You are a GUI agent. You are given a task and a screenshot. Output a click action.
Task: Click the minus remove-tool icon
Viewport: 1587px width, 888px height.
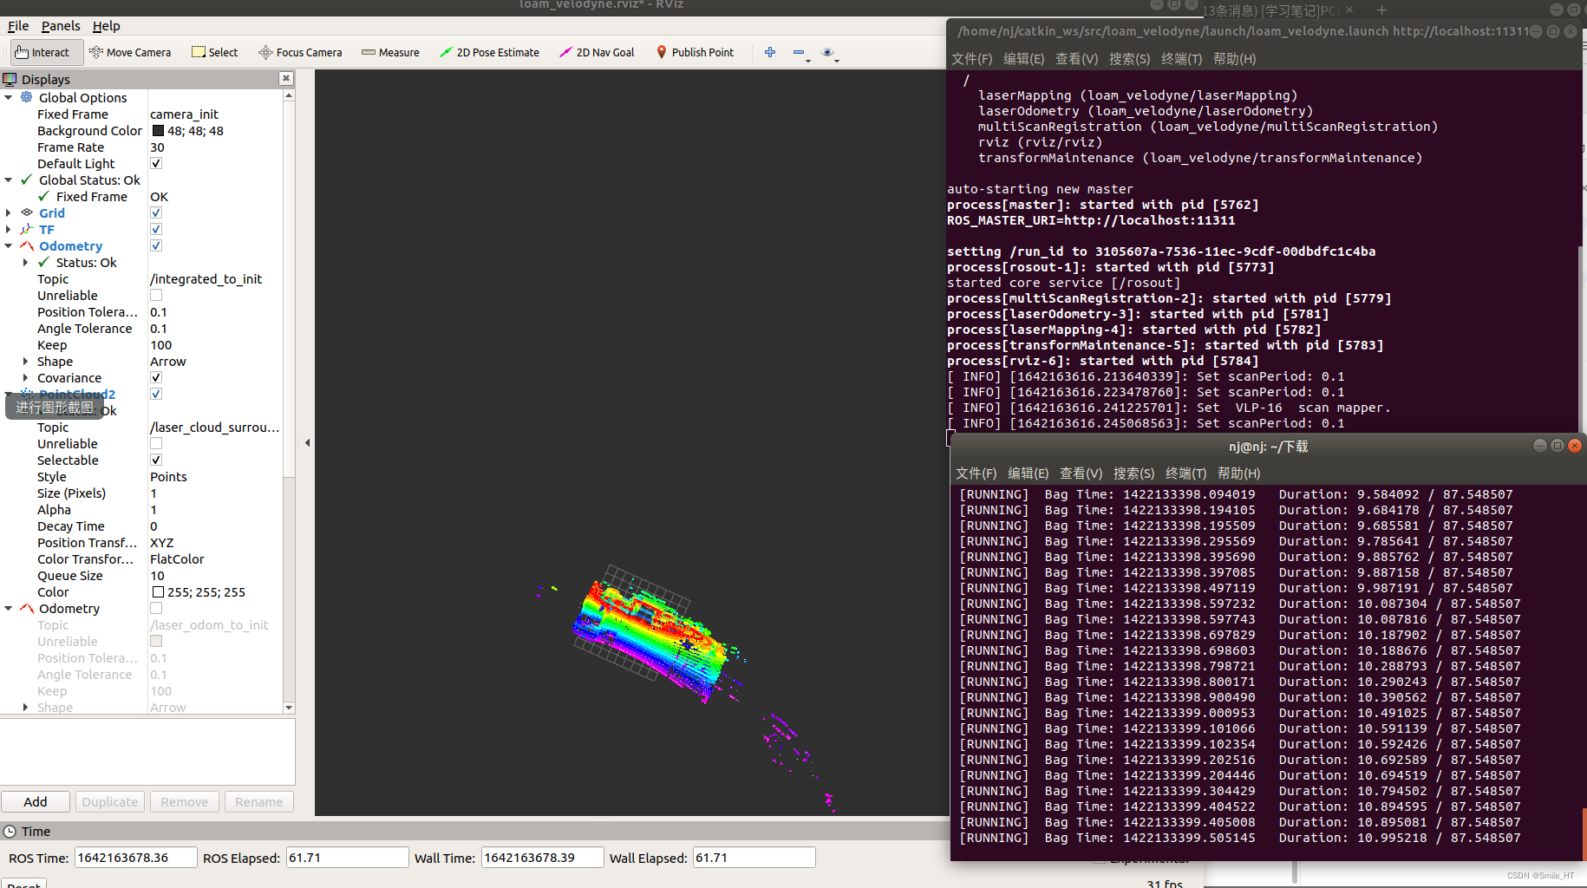799,52
